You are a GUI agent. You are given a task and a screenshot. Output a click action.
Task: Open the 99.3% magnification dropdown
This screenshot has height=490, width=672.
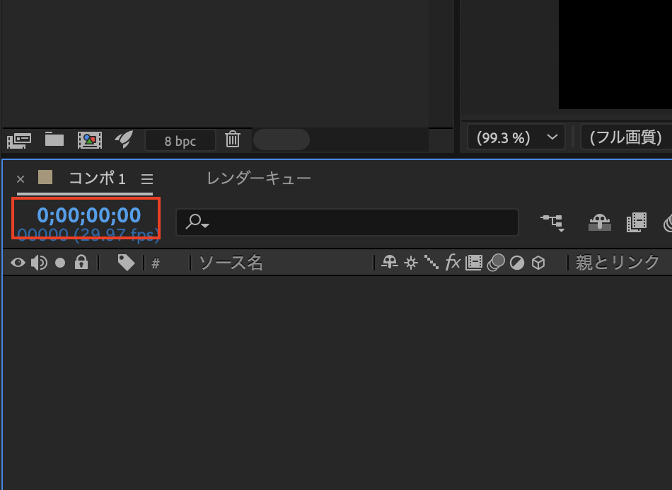(x=516, y=137)
